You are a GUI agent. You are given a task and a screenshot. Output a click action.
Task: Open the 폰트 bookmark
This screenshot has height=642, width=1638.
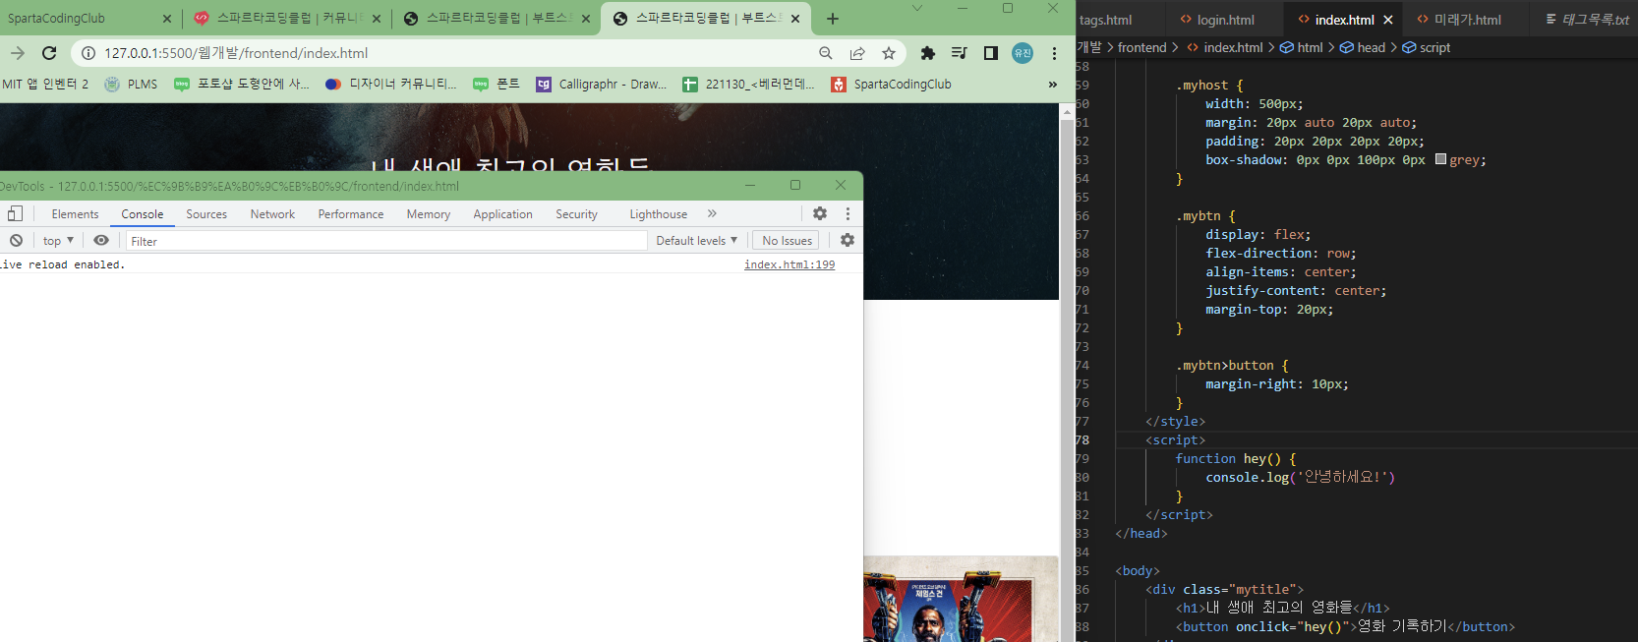(497, 85)
